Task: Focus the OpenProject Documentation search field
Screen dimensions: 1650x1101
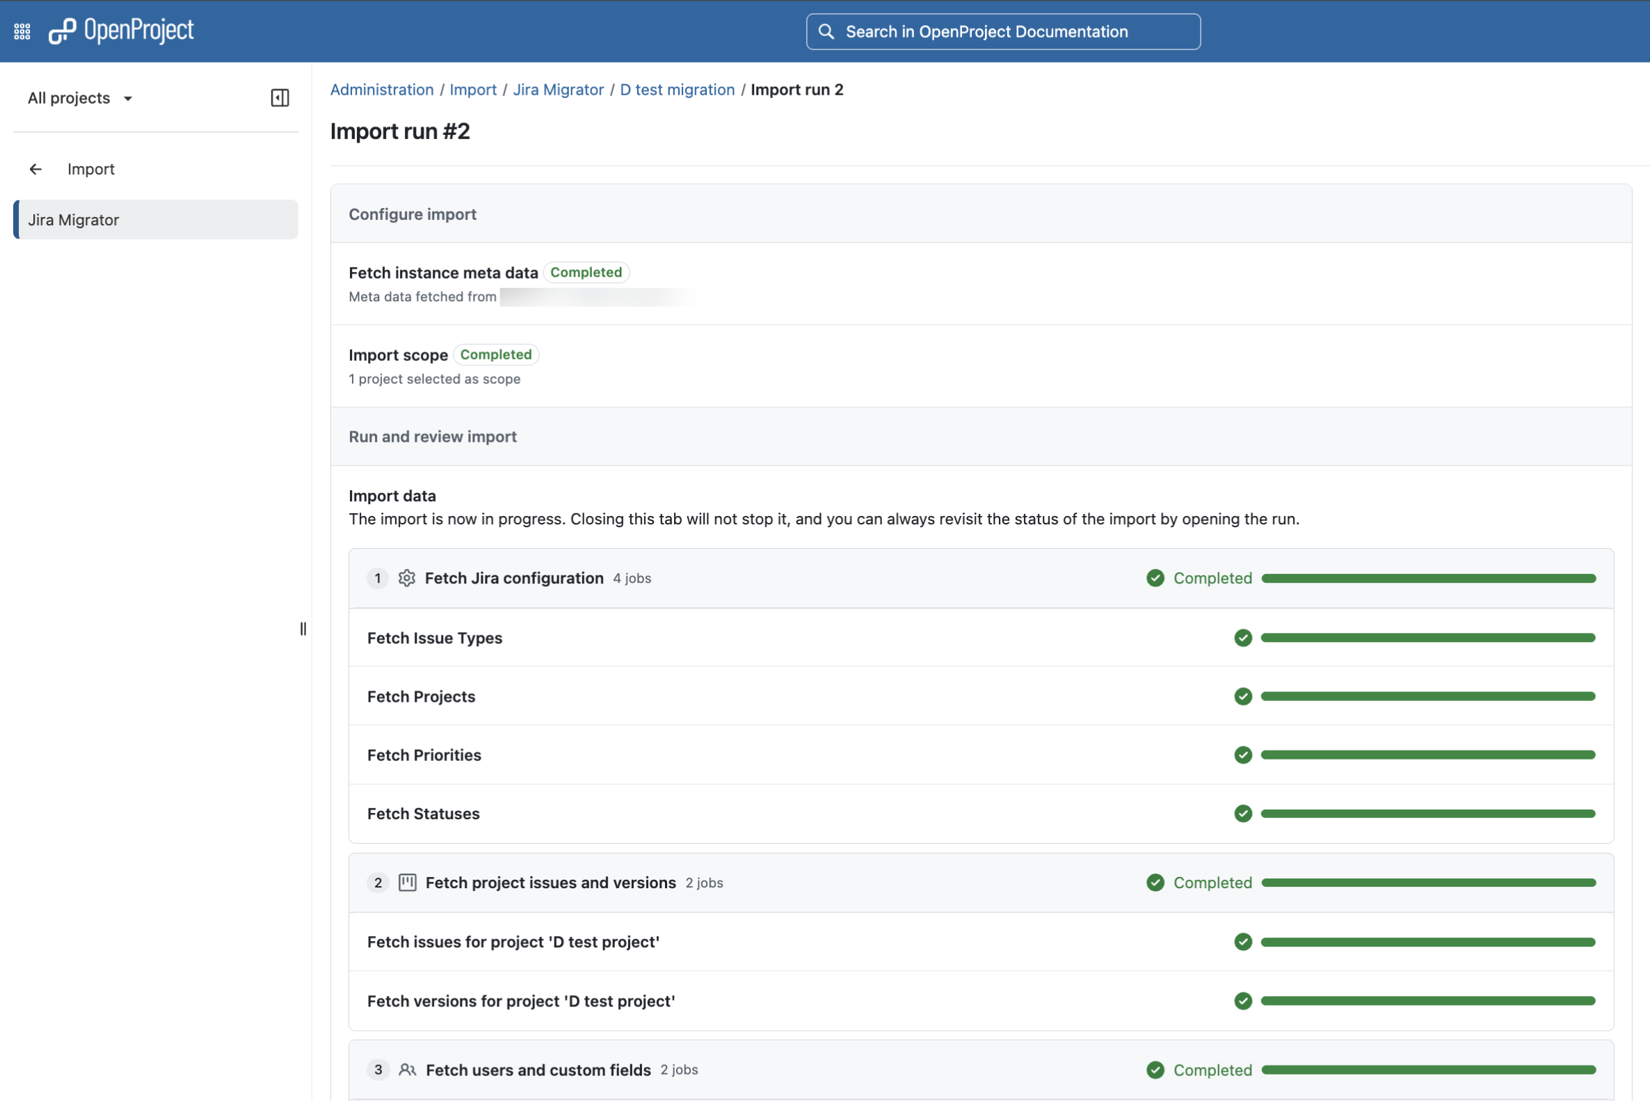Action: (x=1003, y=31)
